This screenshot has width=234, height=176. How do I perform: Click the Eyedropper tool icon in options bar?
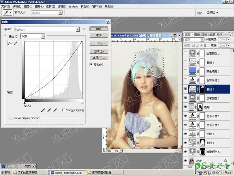pos(6,12)
